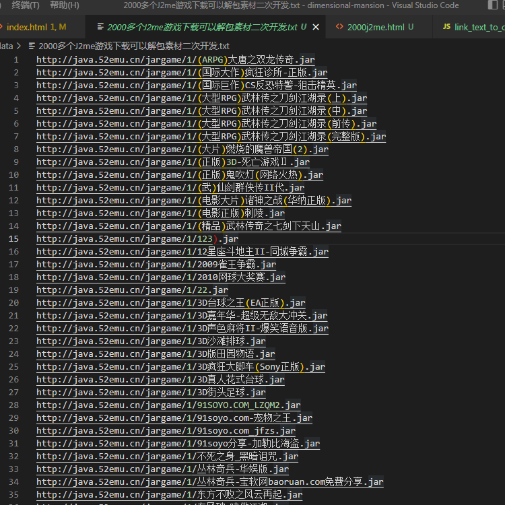Click line number 15 in the gutter
The height and width of the screenshot is (505, 505).
click(13, 239)
